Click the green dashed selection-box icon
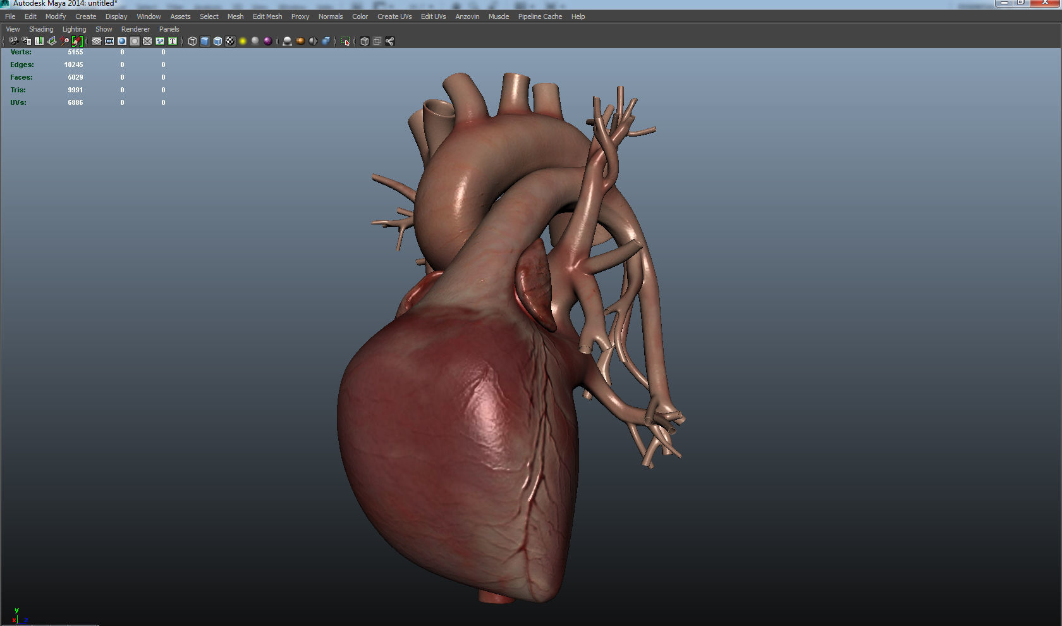1062x626 pixels. pyautogui.click(x=345, y=41)
